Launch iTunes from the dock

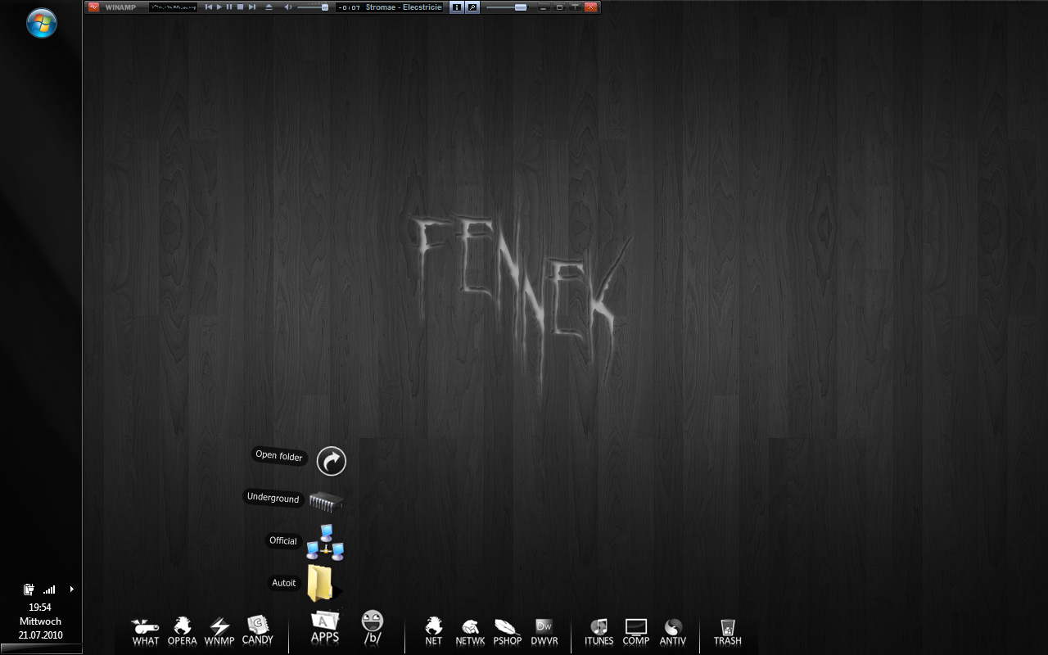(599, 630)
